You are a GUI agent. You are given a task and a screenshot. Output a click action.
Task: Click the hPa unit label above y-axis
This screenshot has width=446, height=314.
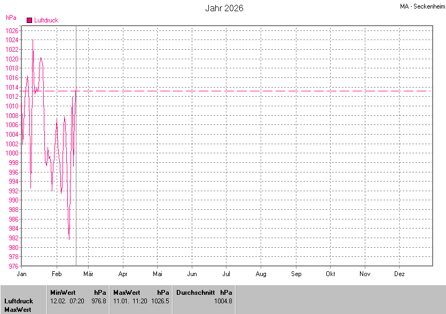11,17
